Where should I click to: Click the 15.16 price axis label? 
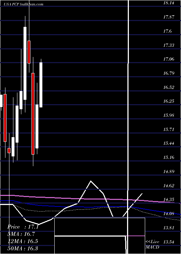coord(169,157)
